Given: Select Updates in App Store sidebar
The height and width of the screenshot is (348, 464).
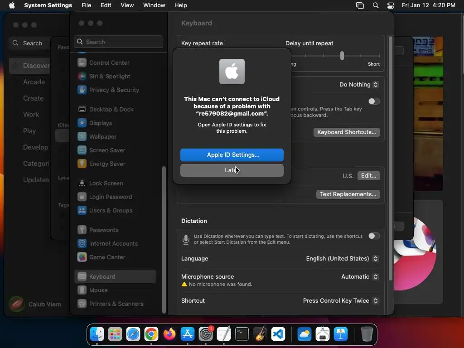Looking at the screenshot, I should point(36,180).
